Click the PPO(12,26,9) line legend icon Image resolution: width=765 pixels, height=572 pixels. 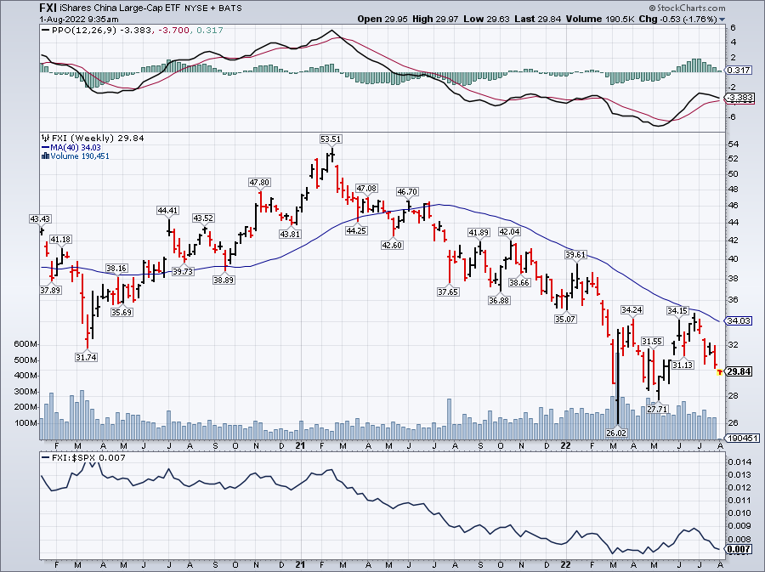pos(45,31)
